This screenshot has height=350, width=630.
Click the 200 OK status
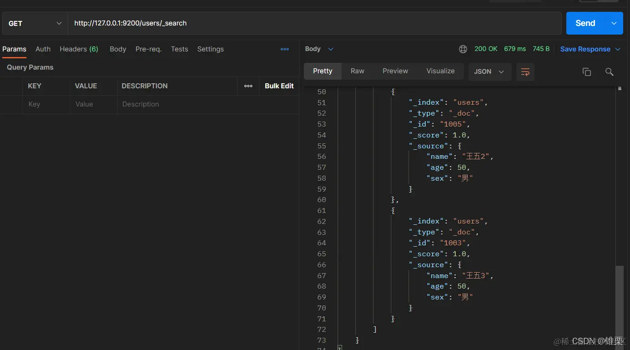click(486, 49)
